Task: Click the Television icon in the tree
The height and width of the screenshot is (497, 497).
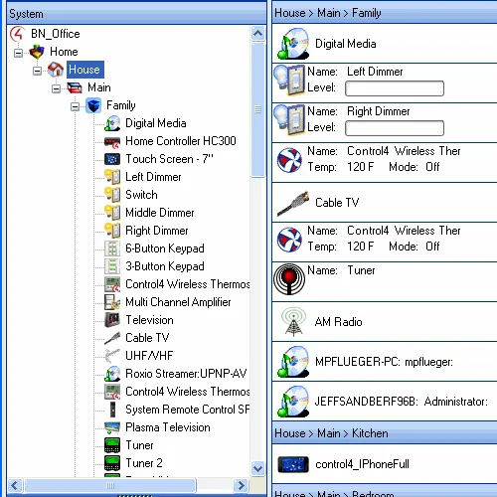Action: pyautogui.click(x=112, y=320)
